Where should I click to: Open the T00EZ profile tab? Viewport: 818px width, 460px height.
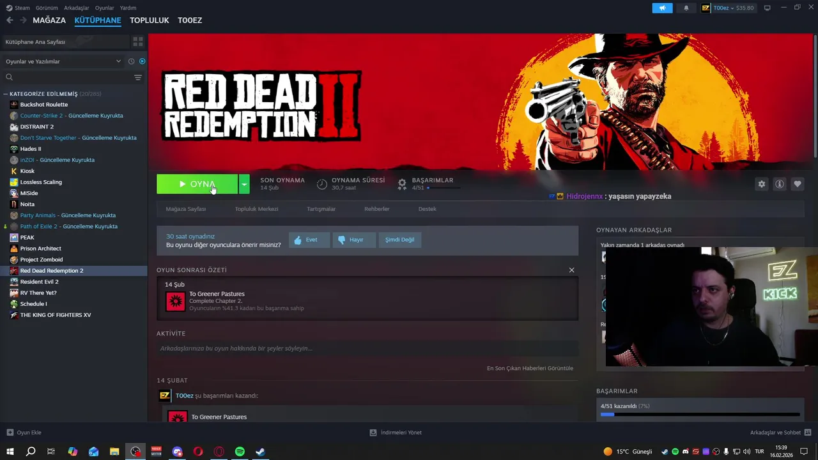190,20
